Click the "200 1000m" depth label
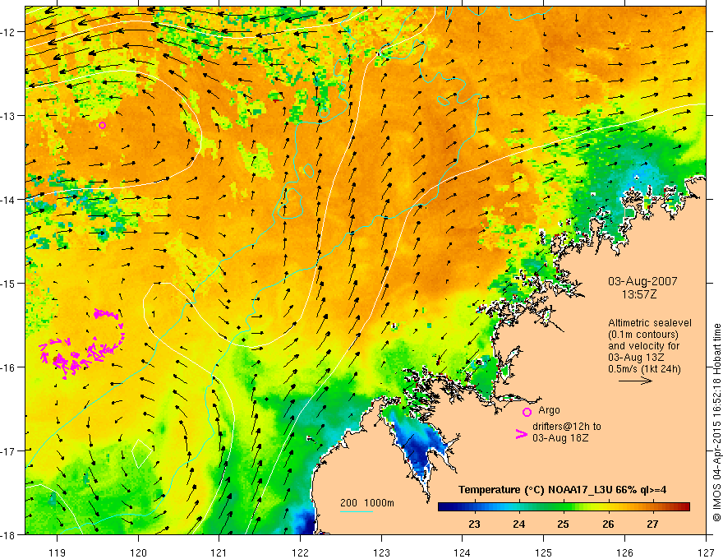 click(367, 503)
